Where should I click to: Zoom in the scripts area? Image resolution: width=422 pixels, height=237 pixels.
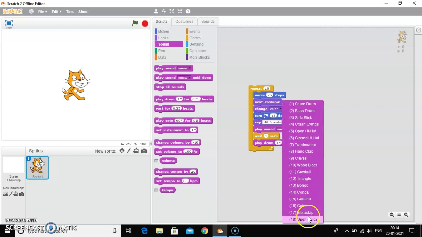[406, 215]
